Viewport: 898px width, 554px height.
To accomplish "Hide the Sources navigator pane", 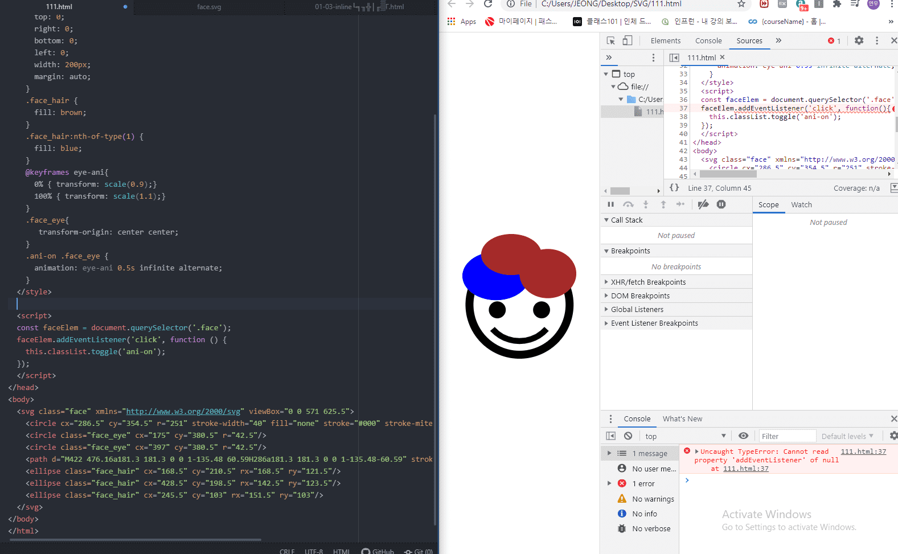I will (x=674, y=58).
